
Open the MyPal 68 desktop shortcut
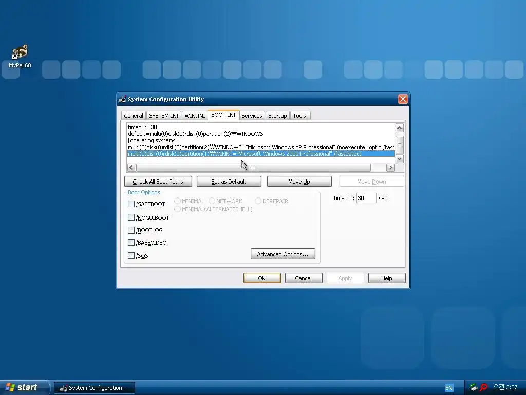coord(20,57)
